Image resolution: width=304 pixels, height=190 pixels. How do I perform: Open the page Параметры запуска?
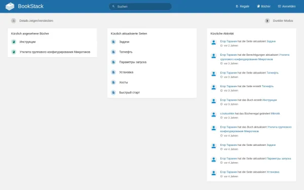(x=133, y=62)
